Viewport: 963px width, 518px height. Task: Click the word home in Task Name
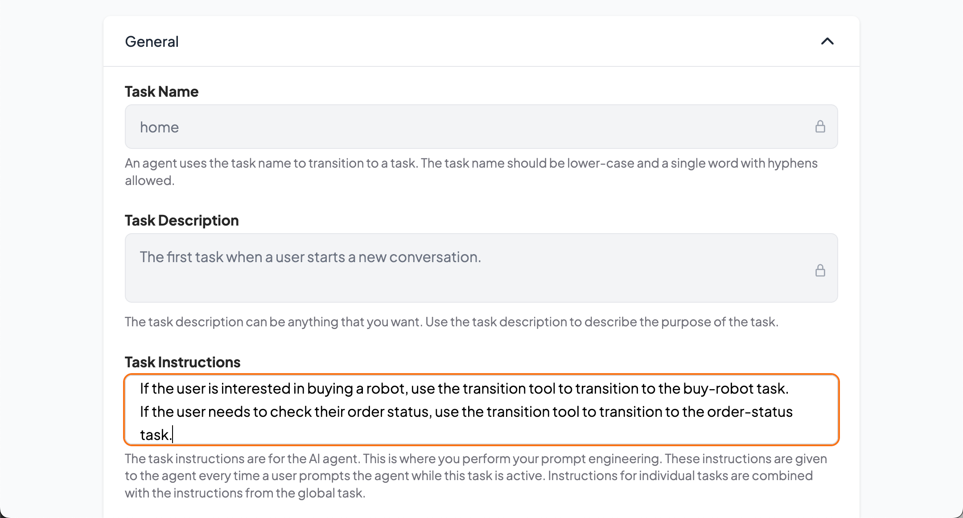[159, 127]
